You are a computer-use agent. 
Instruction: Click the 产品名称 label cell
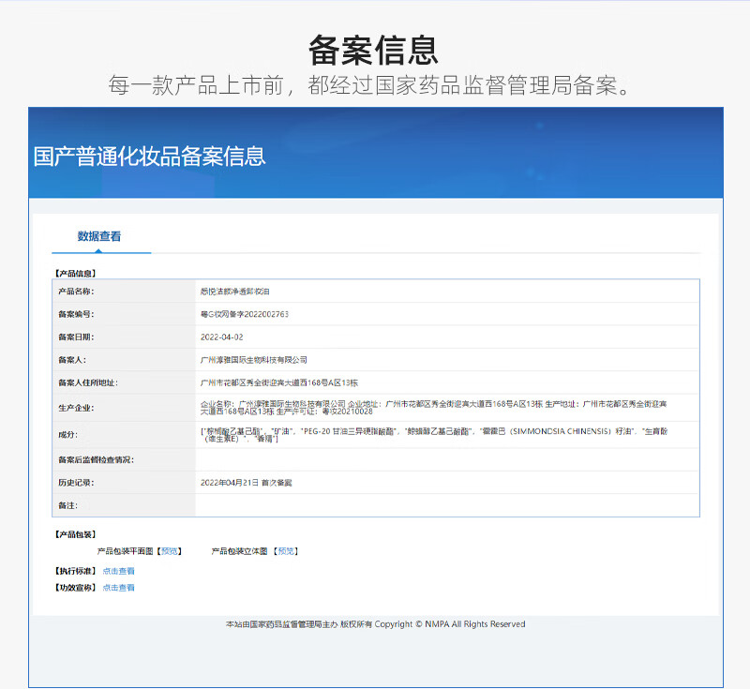click(x=124, y=292)
